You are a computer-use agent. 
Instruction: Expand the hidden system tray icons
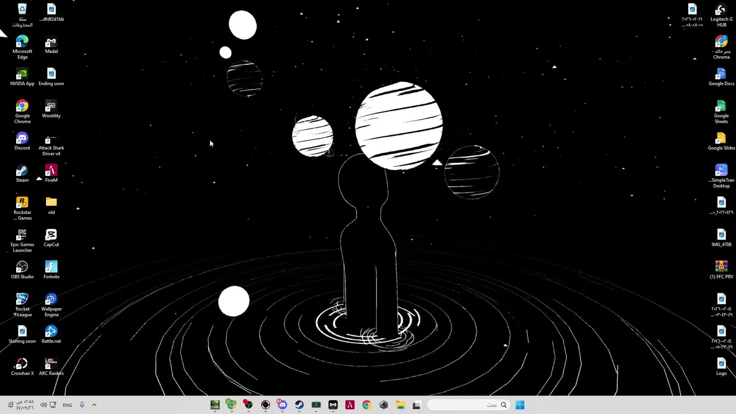94,405
